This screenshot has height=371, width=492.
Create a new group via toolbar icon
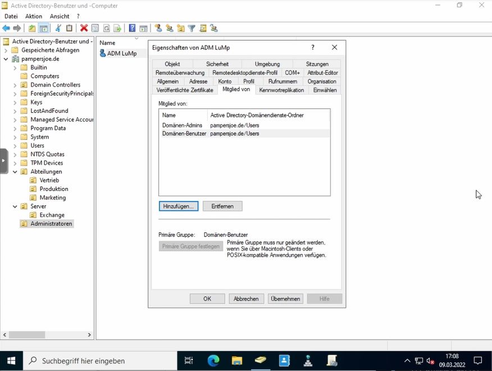point(170,28)
